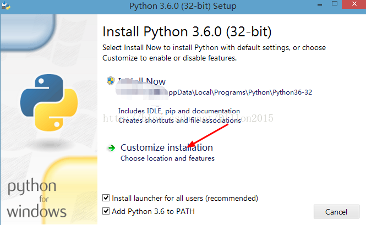Maximize the Python Setup window
366x225 pixels.
[x=335, y=4]
